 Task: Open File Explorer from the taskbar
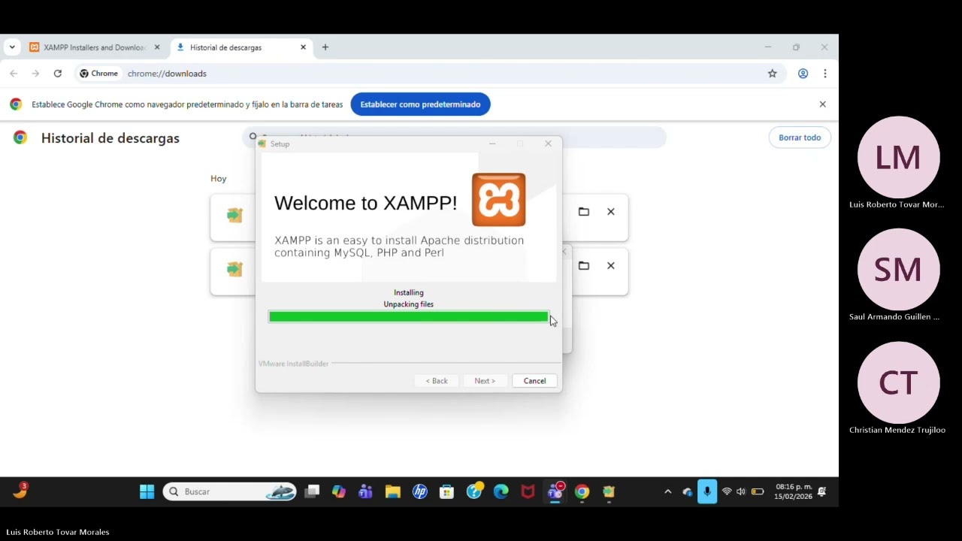point(393,491)
